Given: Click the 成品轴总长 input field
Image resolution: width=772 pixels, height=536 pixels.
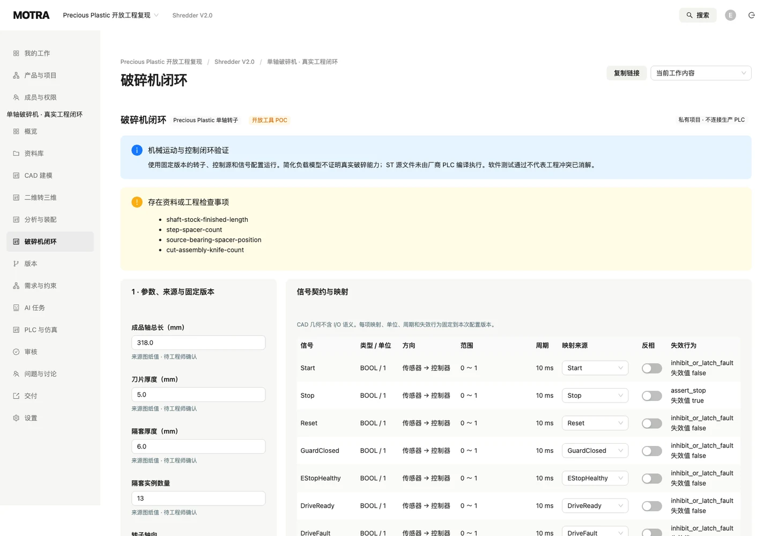Looking at the screenshot, I should [x=198, y=343].
